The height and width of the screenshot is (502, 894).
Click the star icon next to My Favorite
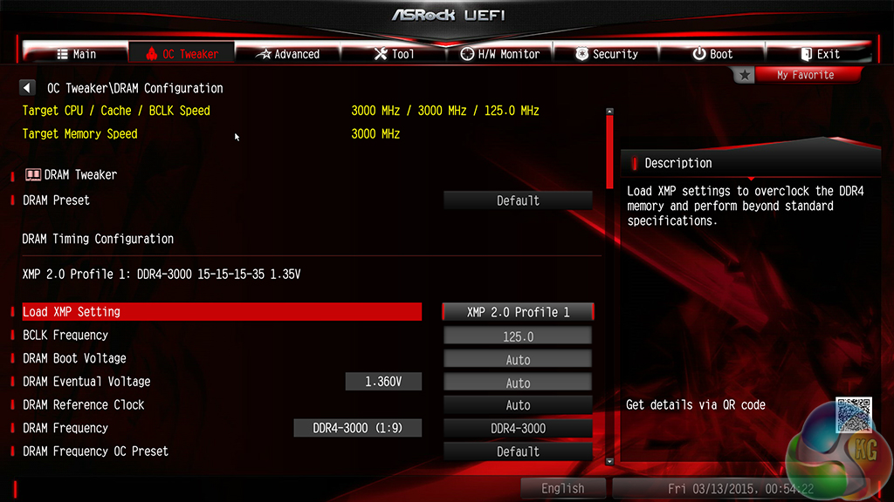[744, 75]
